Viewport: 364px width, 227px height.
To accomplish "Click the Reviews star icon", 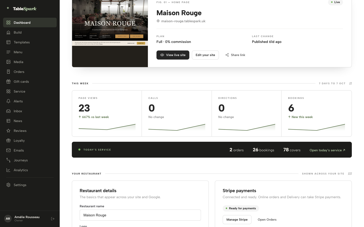I will (x=8, y=131).
